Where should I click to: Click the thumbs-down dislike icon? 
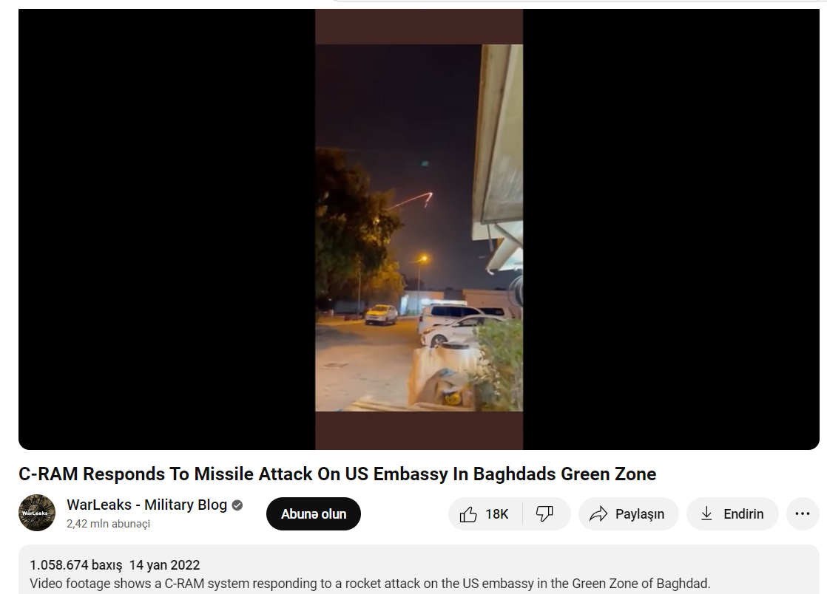tap(544, 513)
